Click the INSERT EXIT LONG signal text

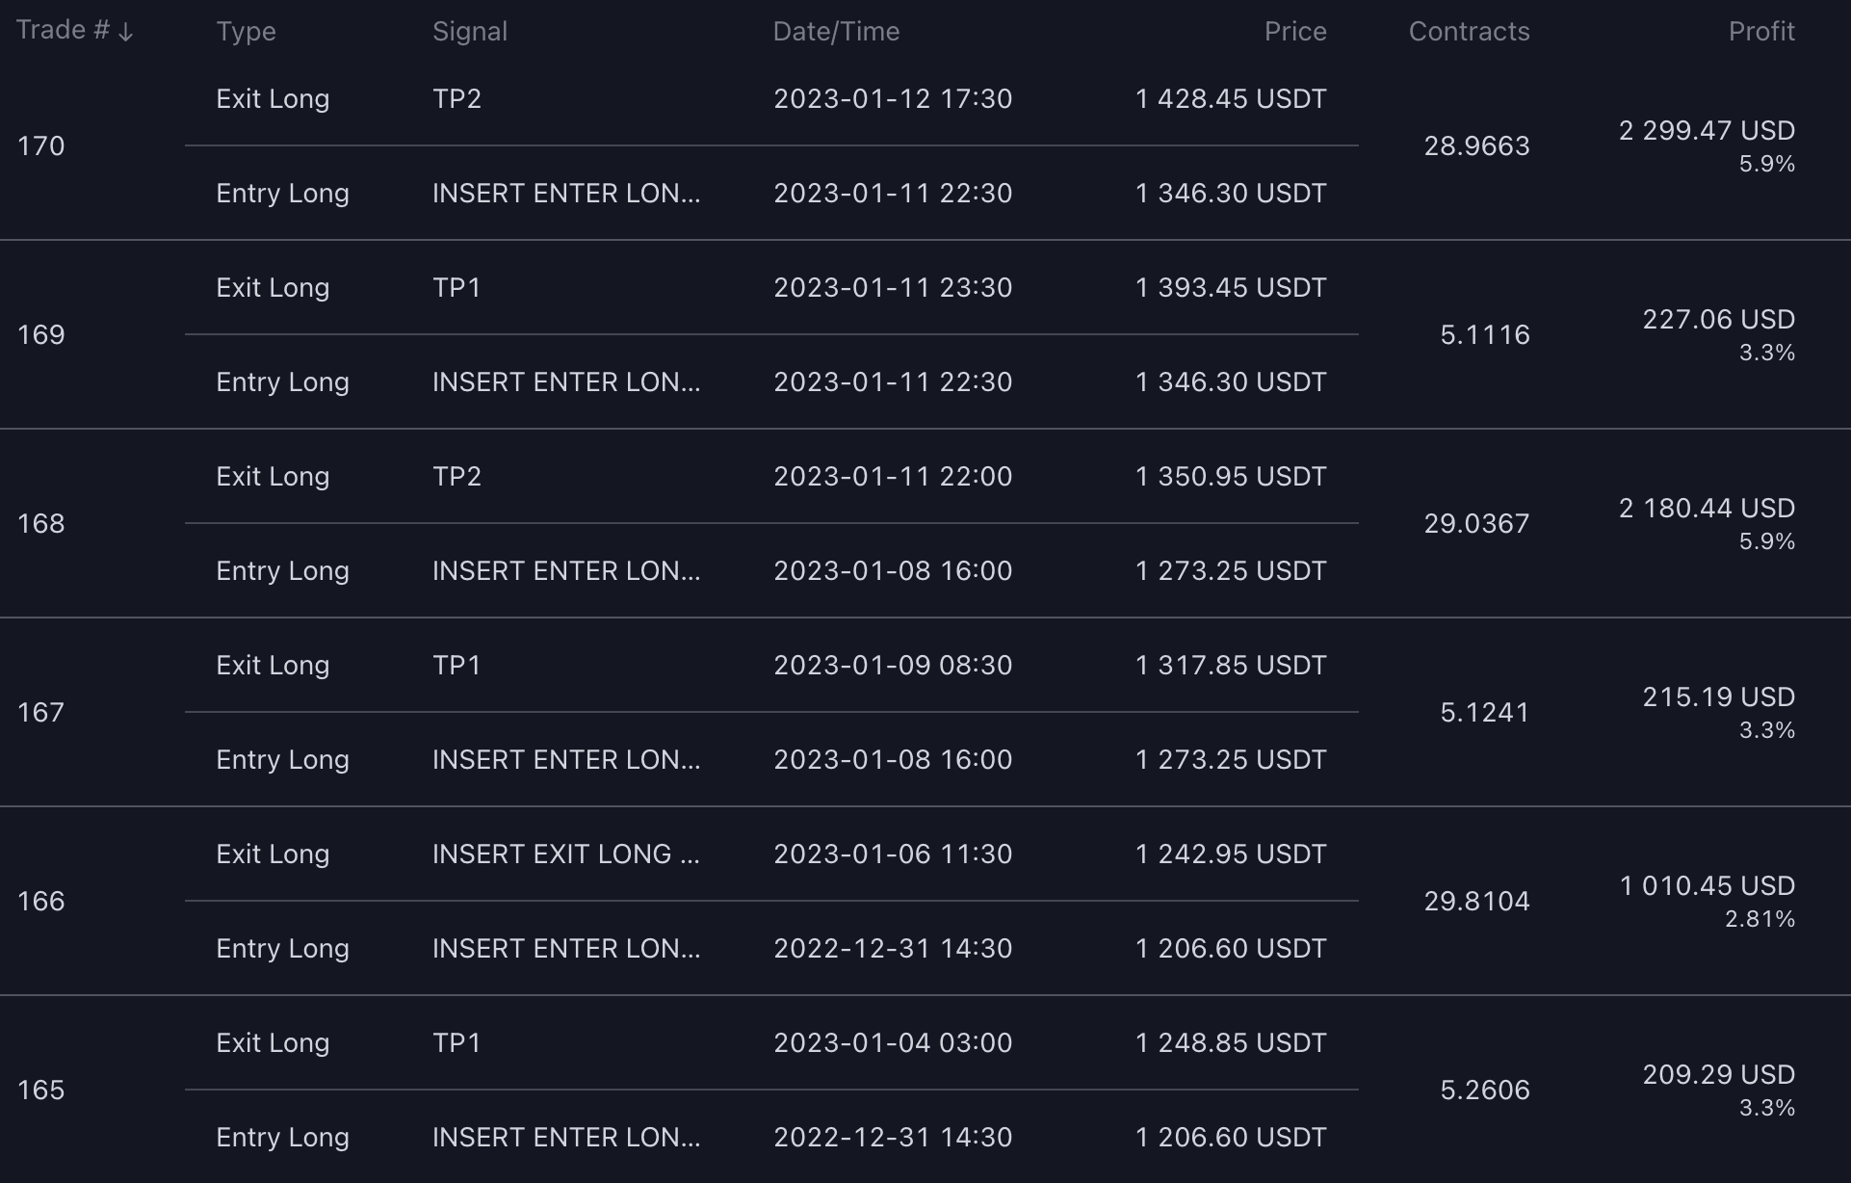tap(565, 854)
